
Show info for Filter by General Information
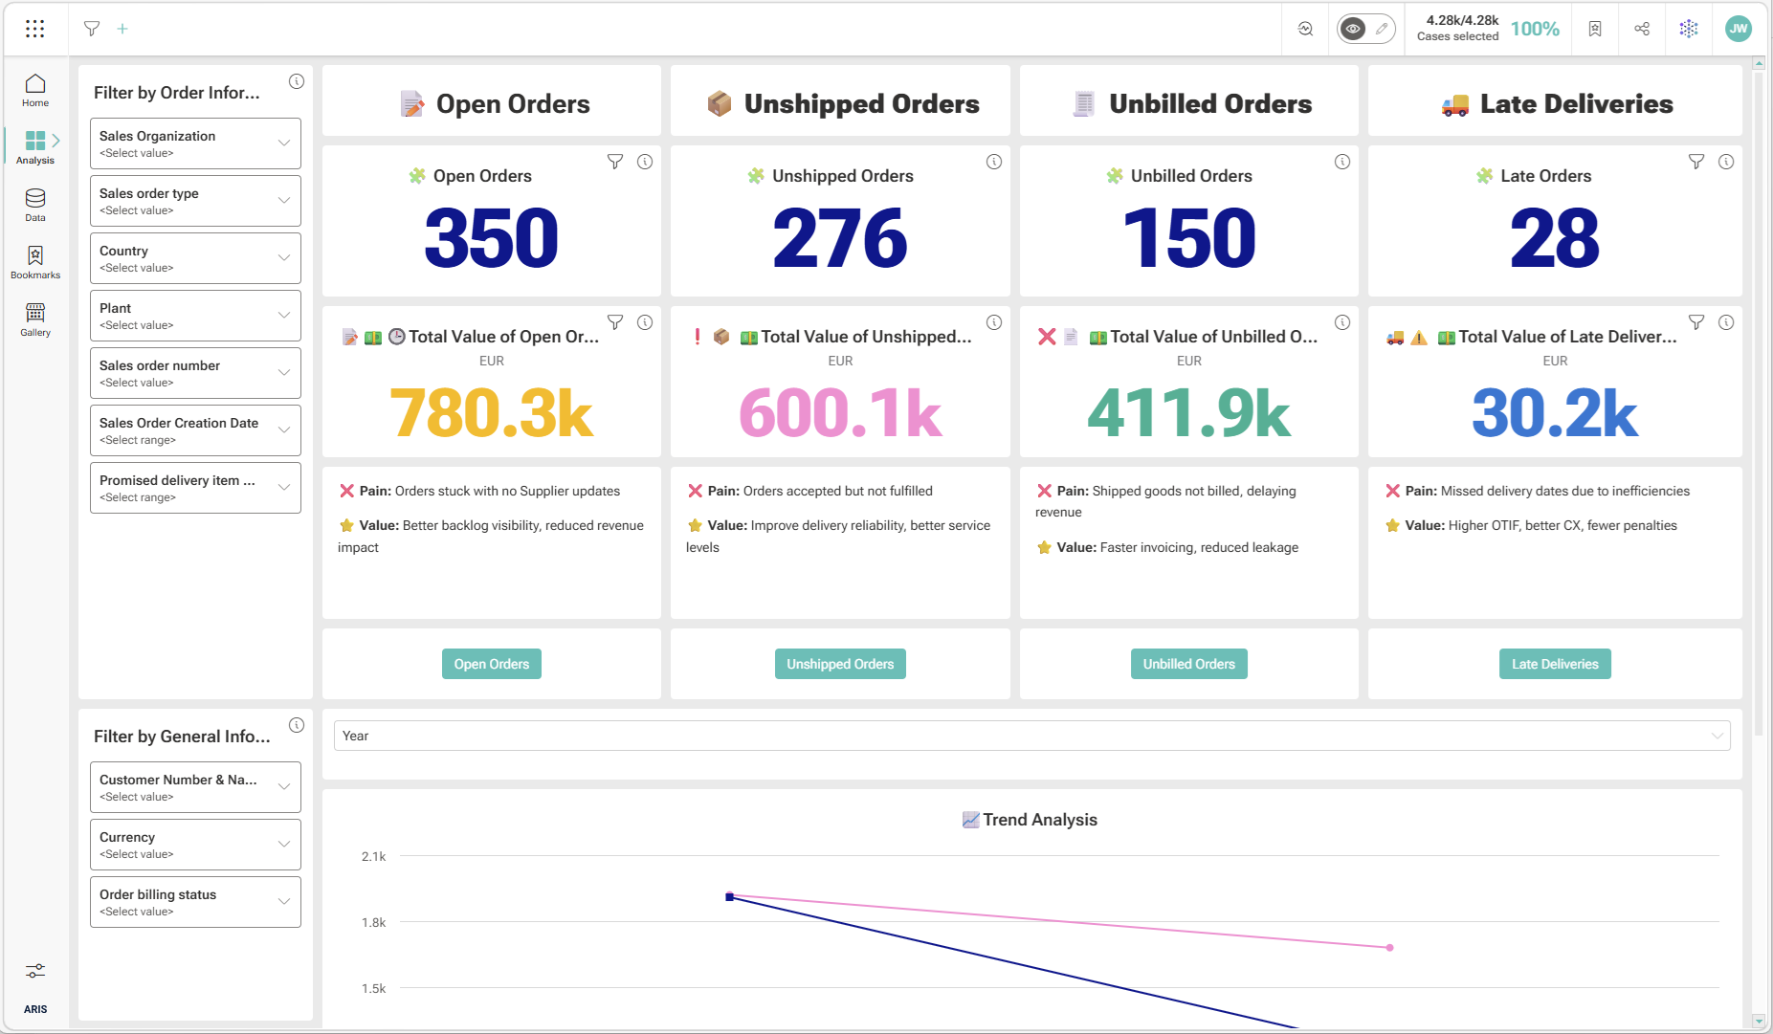click(x=297, y=725)
